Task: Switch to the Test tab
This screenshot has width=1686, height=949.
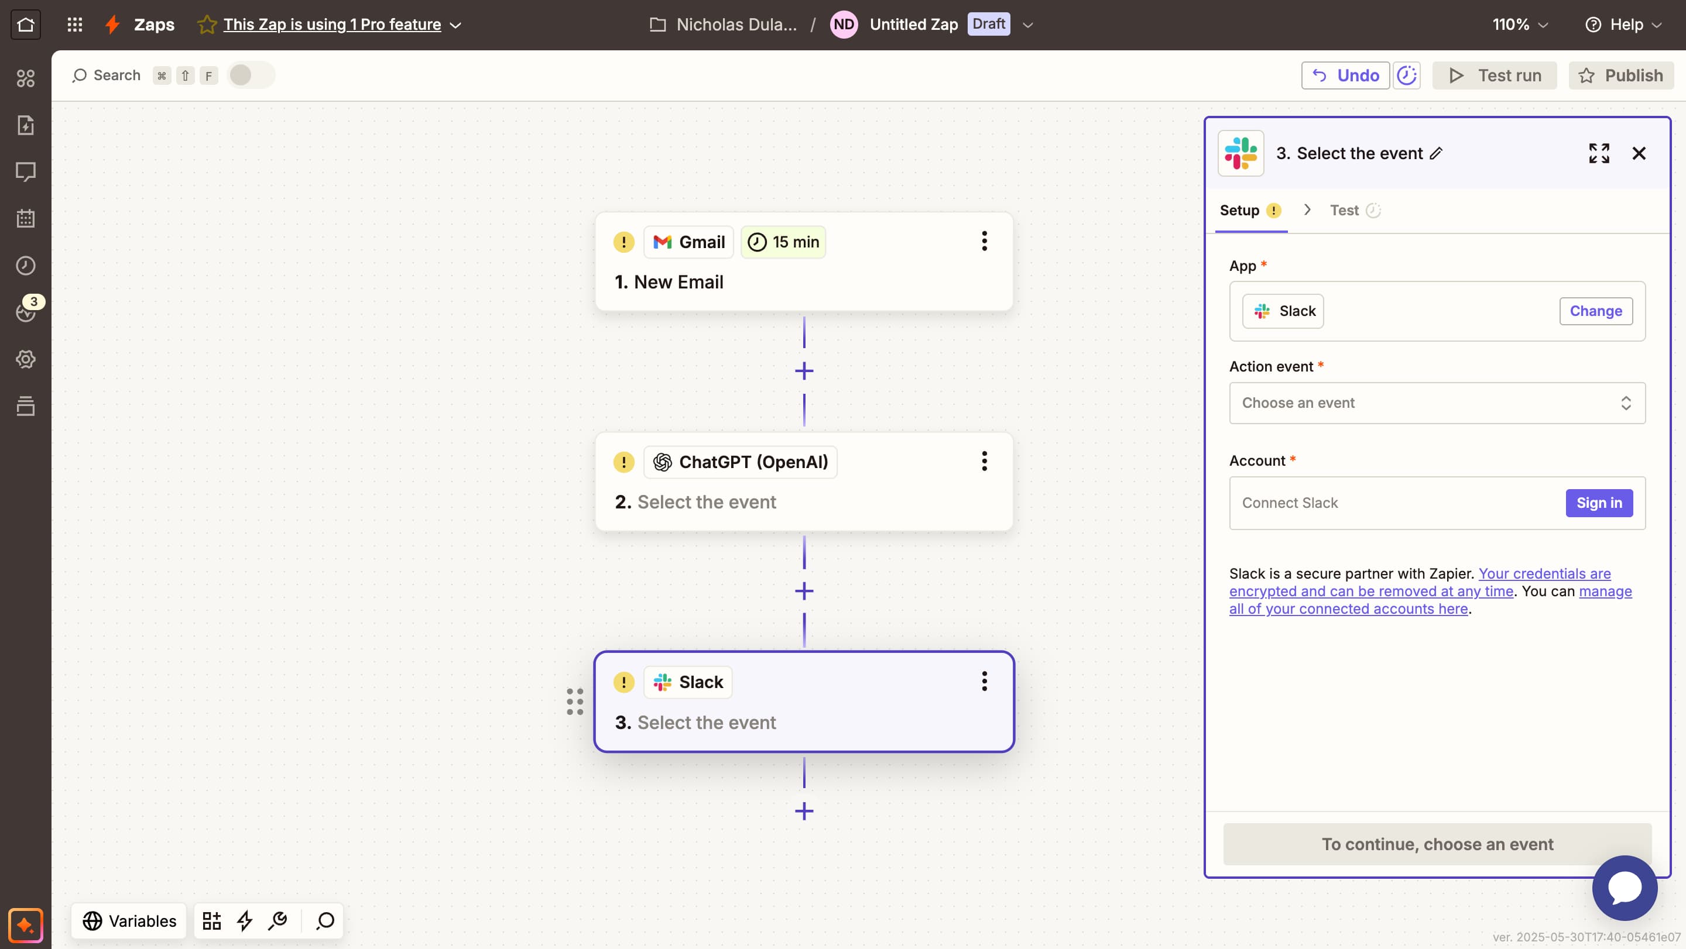Action: tap(1355, 211)
